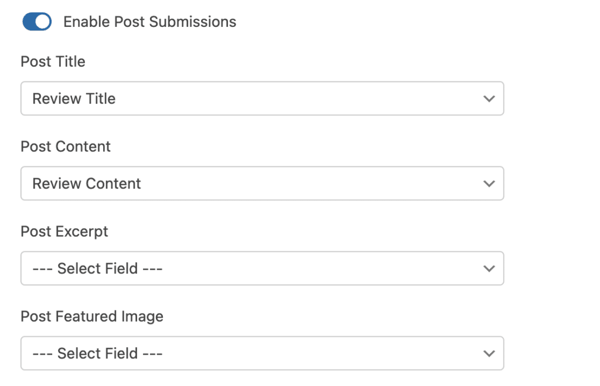600x386 pixels.
Task: Click the Post Content label
Action: point(65,146)
